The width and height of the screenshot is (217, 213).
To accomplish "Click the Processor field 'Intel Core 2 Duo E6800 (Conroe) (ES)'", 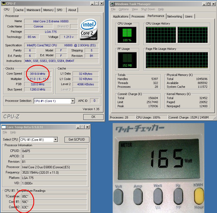I will (x=54, y=167).
